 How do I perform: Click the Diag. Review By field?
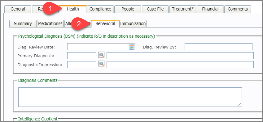coord(218,47)
